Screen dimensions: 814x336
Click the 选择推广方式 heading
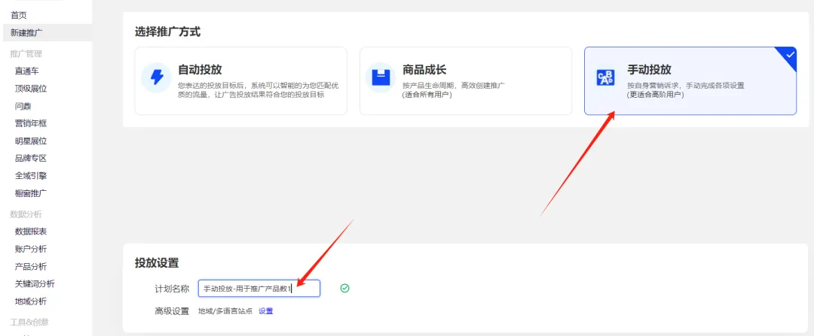[x=167, y=32]
